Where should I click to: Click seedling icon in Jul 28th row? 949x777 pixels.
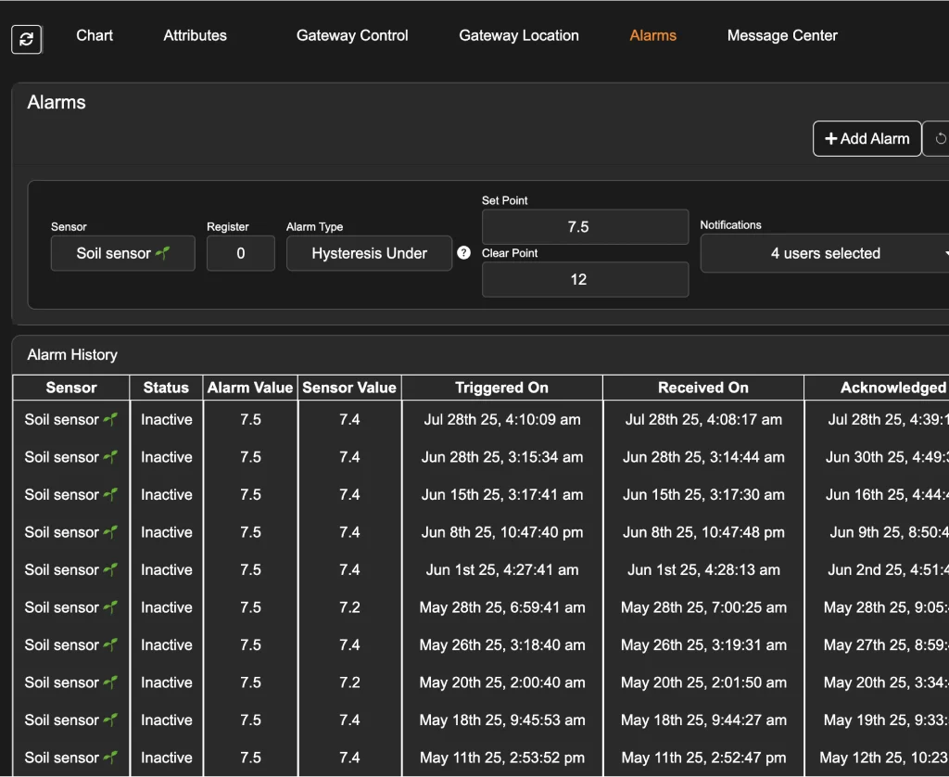coord(110,420)
